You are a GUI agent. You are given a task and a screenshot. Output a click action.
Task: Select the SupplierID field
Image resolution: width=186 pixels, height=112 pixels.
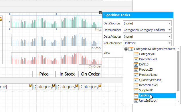(x=146, y=90)
